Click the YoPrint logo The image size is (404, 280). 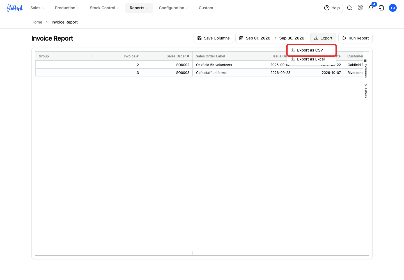[x=15, y=8]
